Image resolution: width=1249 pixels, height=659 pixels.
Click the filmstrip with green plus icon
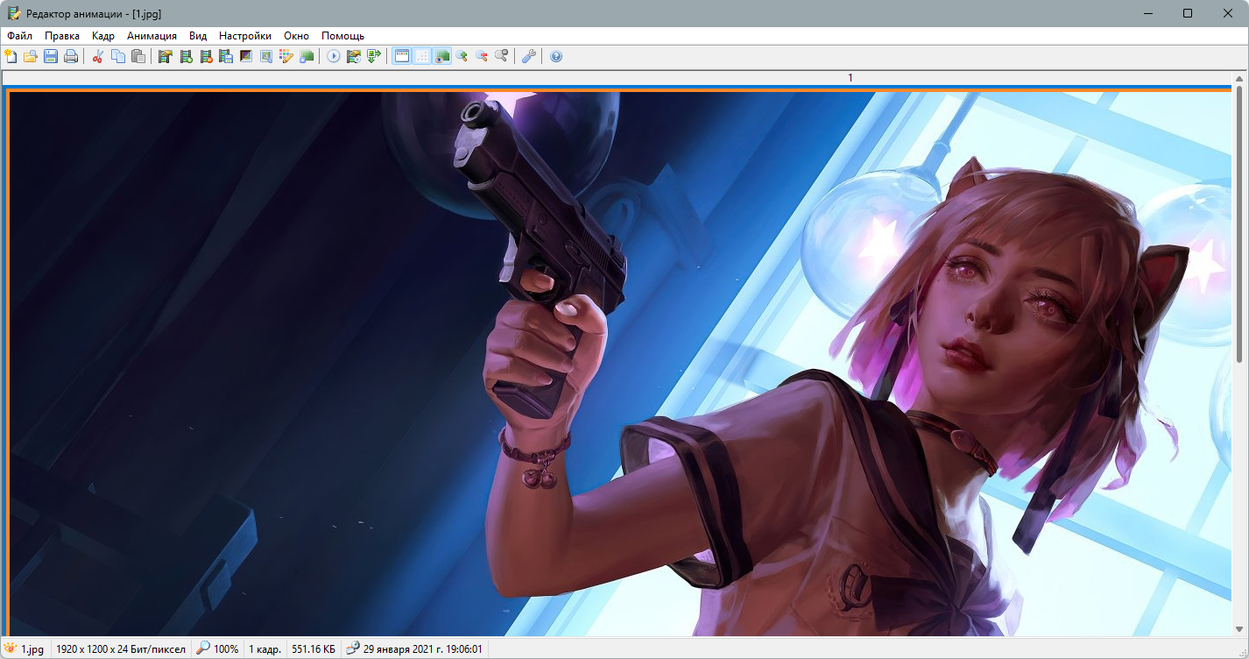pos(186,56)
